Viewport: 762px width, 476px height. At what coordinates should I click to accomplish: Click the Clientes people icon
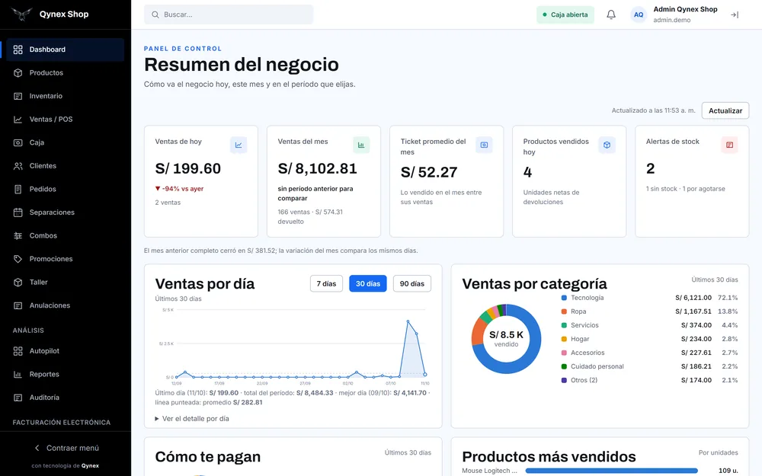(18, 166)
